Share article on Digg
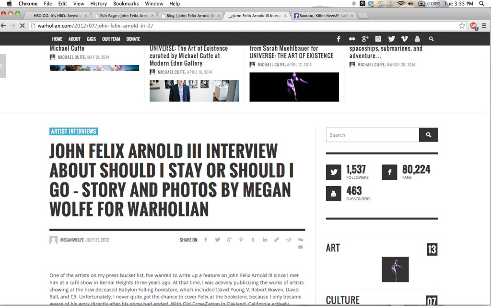This screenshot has width=491, height=306. pos(301,240)
